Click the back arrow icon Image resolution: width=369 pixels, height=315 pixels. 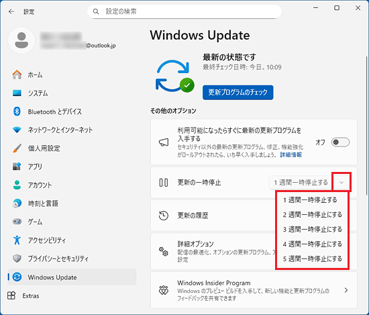click(x=11, y=11)
